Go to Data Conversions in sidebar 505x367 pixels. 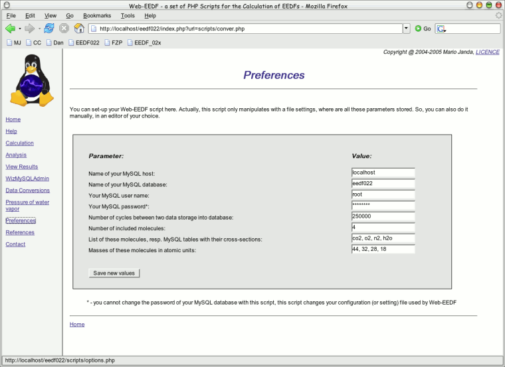pos(27,190)
